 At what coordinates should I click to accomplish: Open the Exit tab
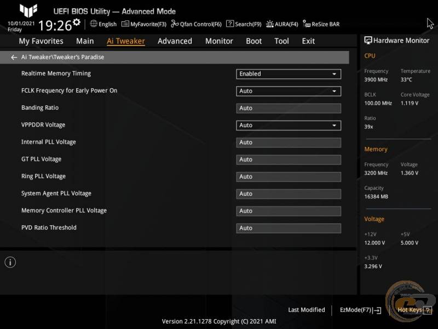[308, 41]
